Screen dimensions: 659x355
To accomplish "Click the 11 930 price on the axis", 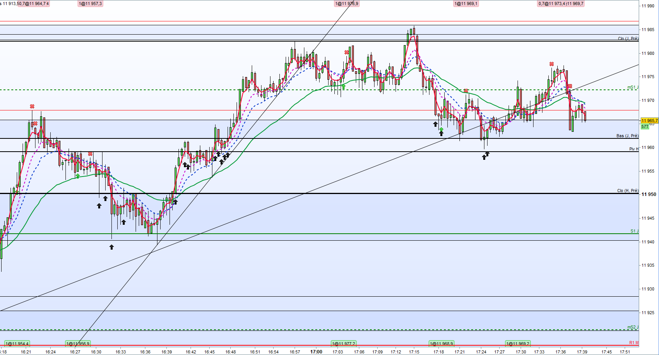I will click(648, 289).
